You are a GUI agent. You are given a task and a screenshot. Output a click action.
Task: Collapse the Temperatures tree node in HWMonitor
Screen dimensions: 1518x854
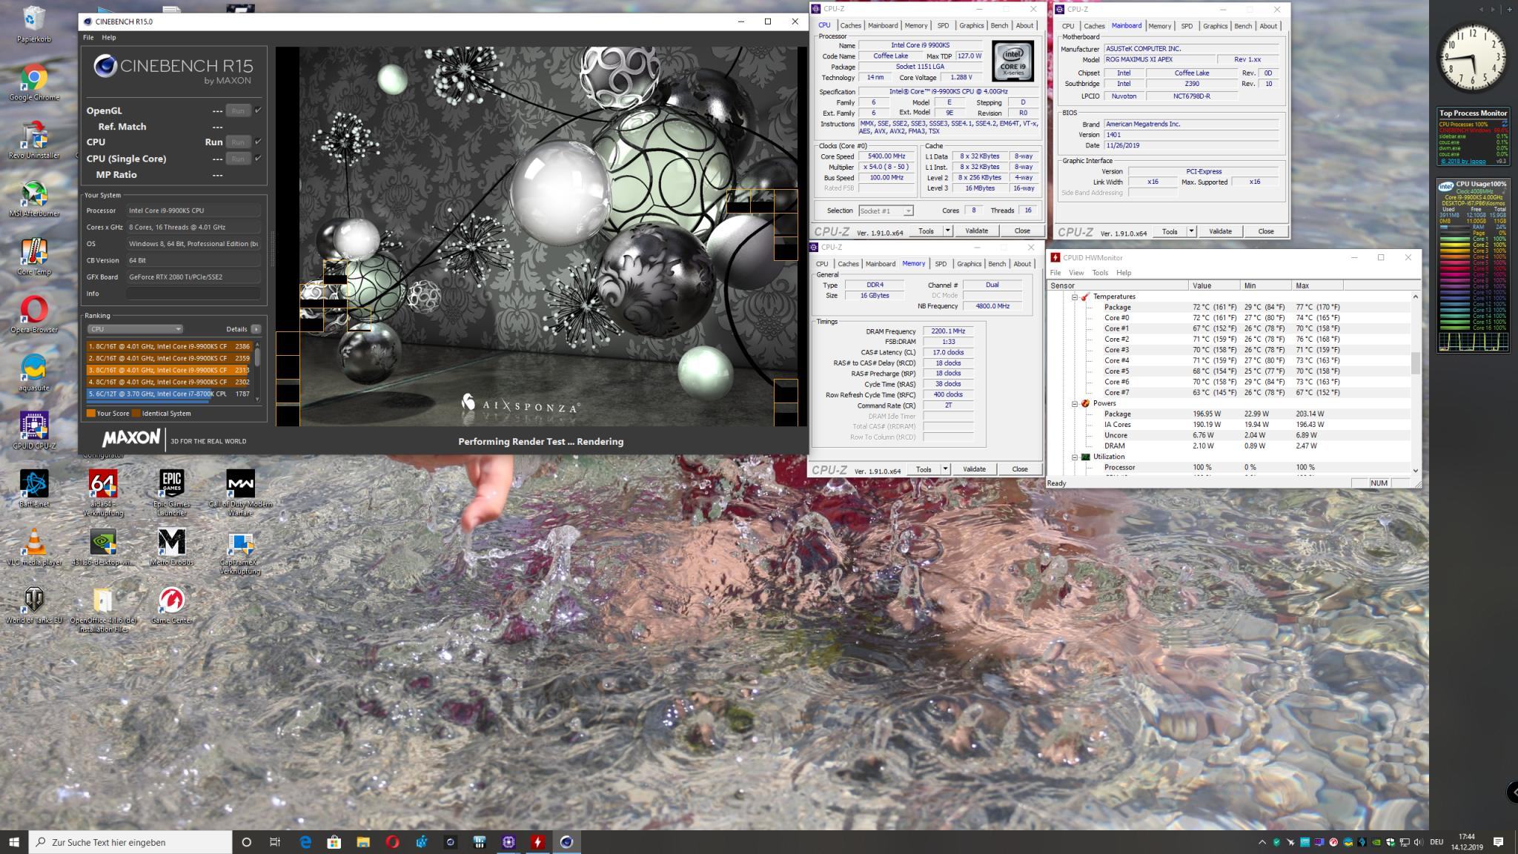tap(1075, 297)
